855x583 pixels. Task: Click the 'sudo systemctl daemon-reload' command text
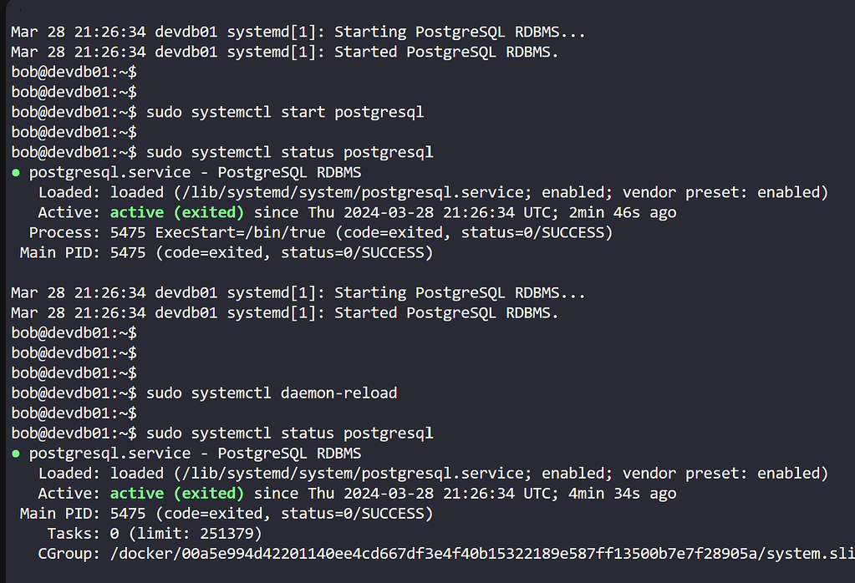click(x=271, y=393)
